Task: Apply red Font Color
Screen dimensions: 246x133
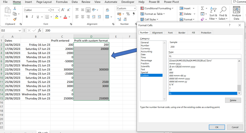Action: click(x=65, y=17)
